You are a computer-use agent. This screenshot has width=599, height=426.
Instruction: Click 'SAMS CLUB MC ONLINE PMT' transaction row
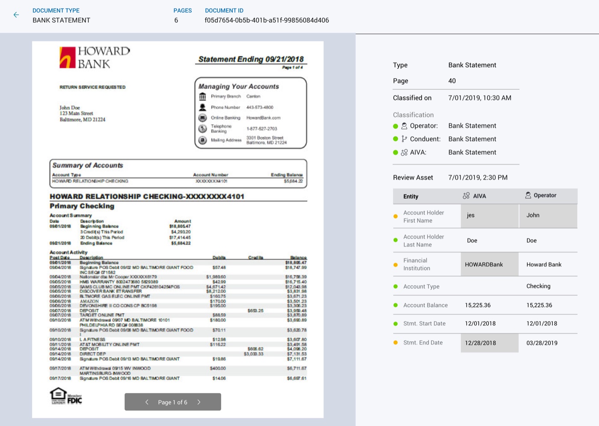[x=178, y=287]
